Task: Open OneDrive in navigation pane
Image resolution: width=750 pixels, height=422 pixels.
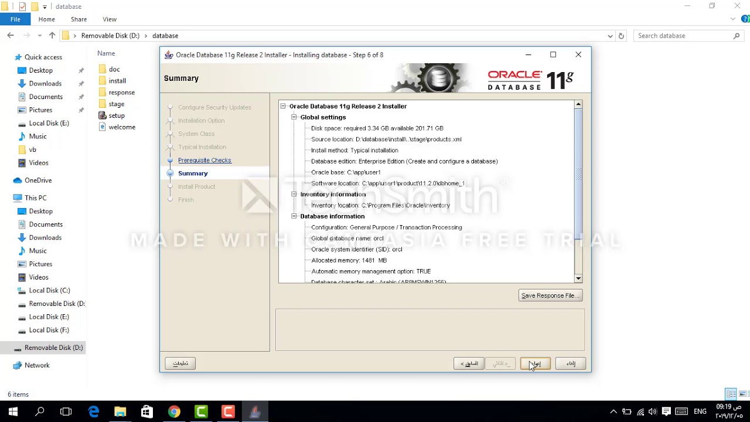Action: 38,180
